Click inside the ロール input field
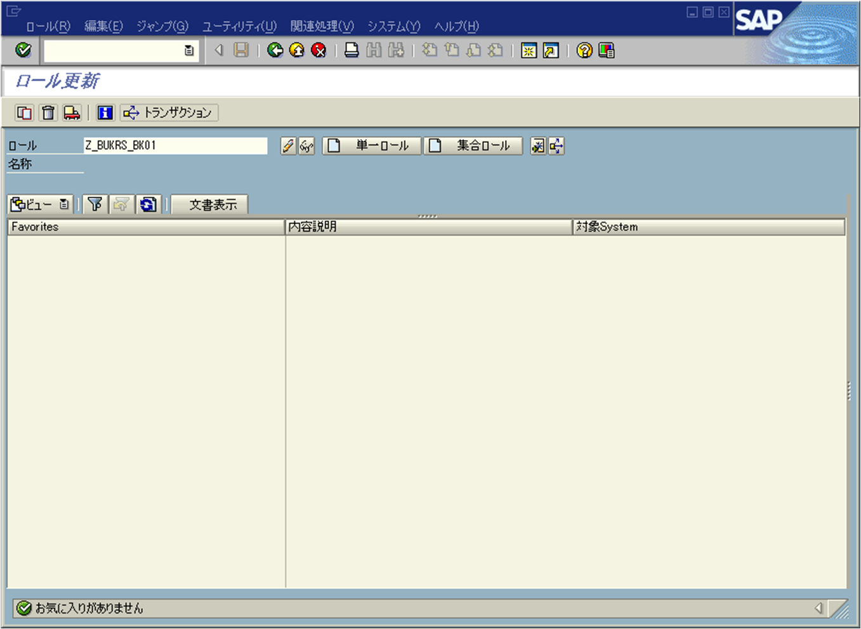The height and width of the screenshot is (629, 861). (174, 145)
